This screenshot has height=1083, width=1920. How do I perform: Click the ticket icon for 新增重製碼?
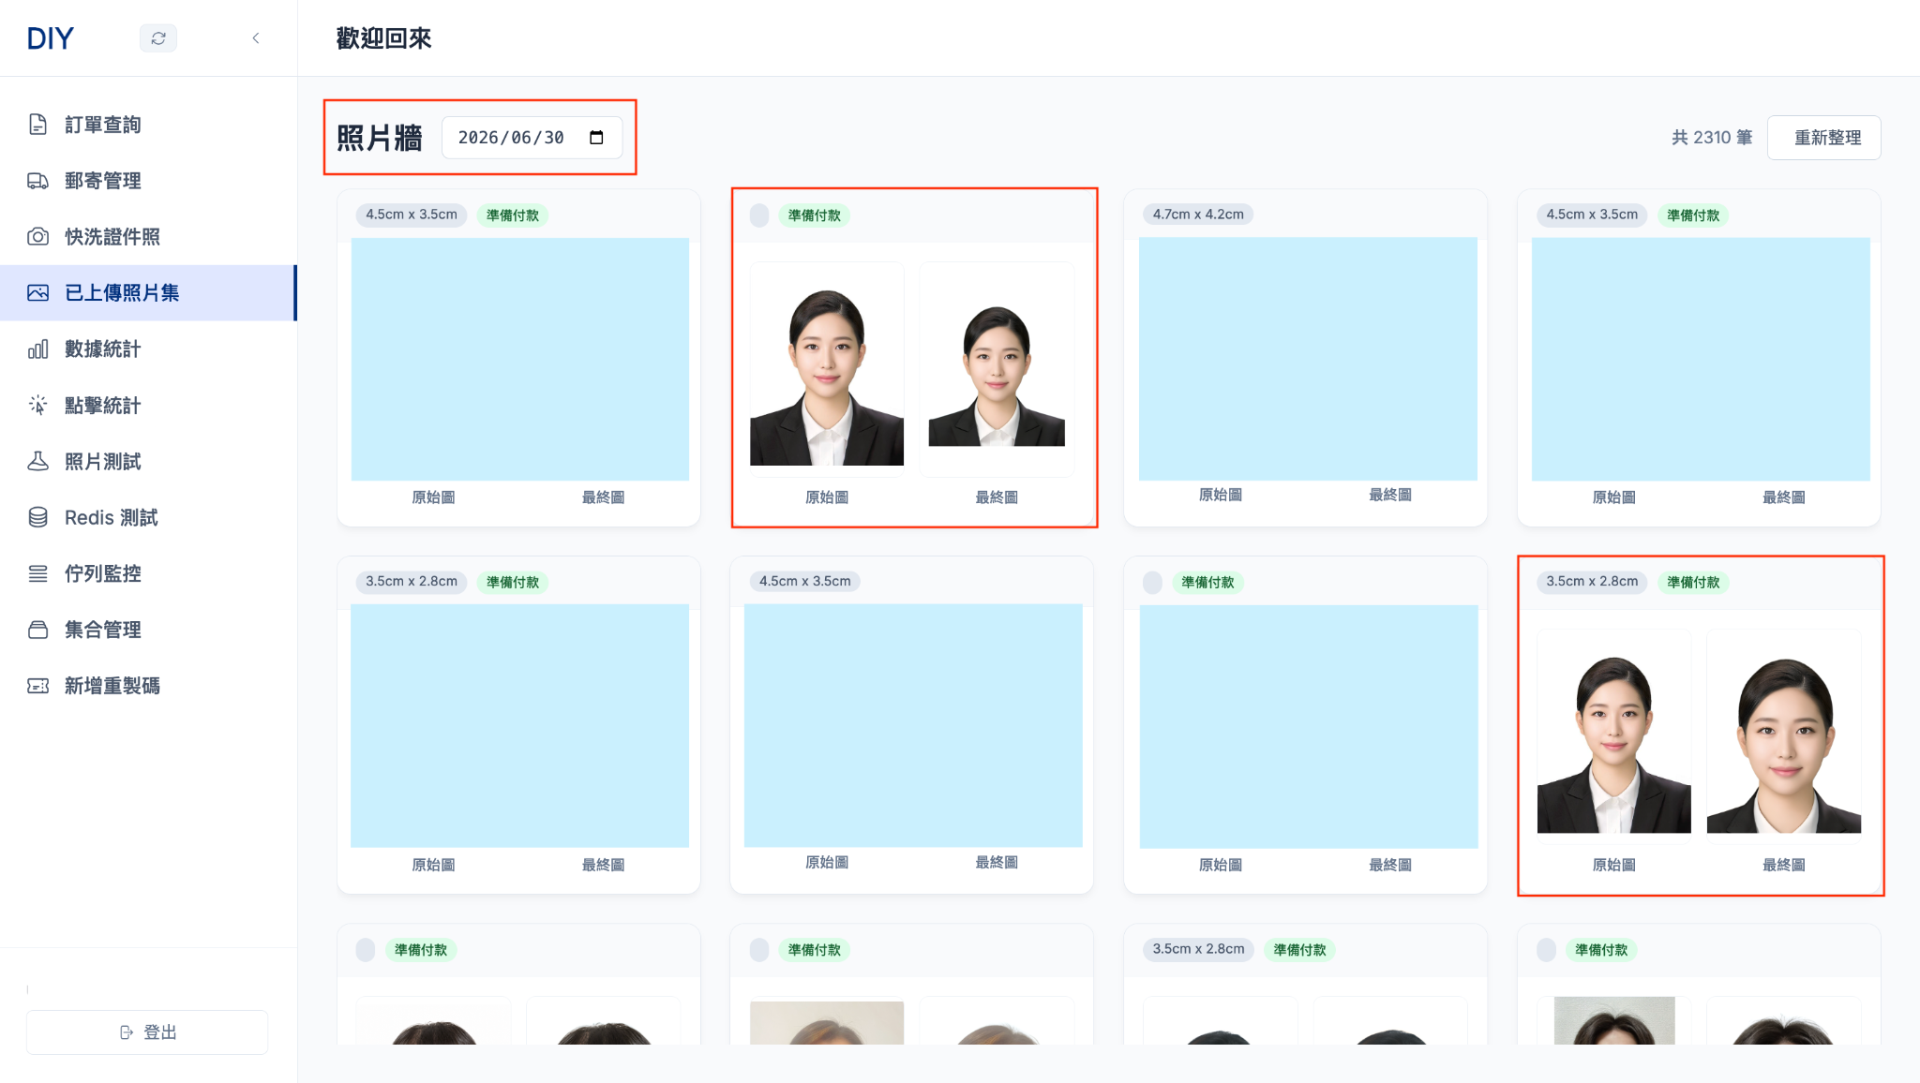[37, 687]
